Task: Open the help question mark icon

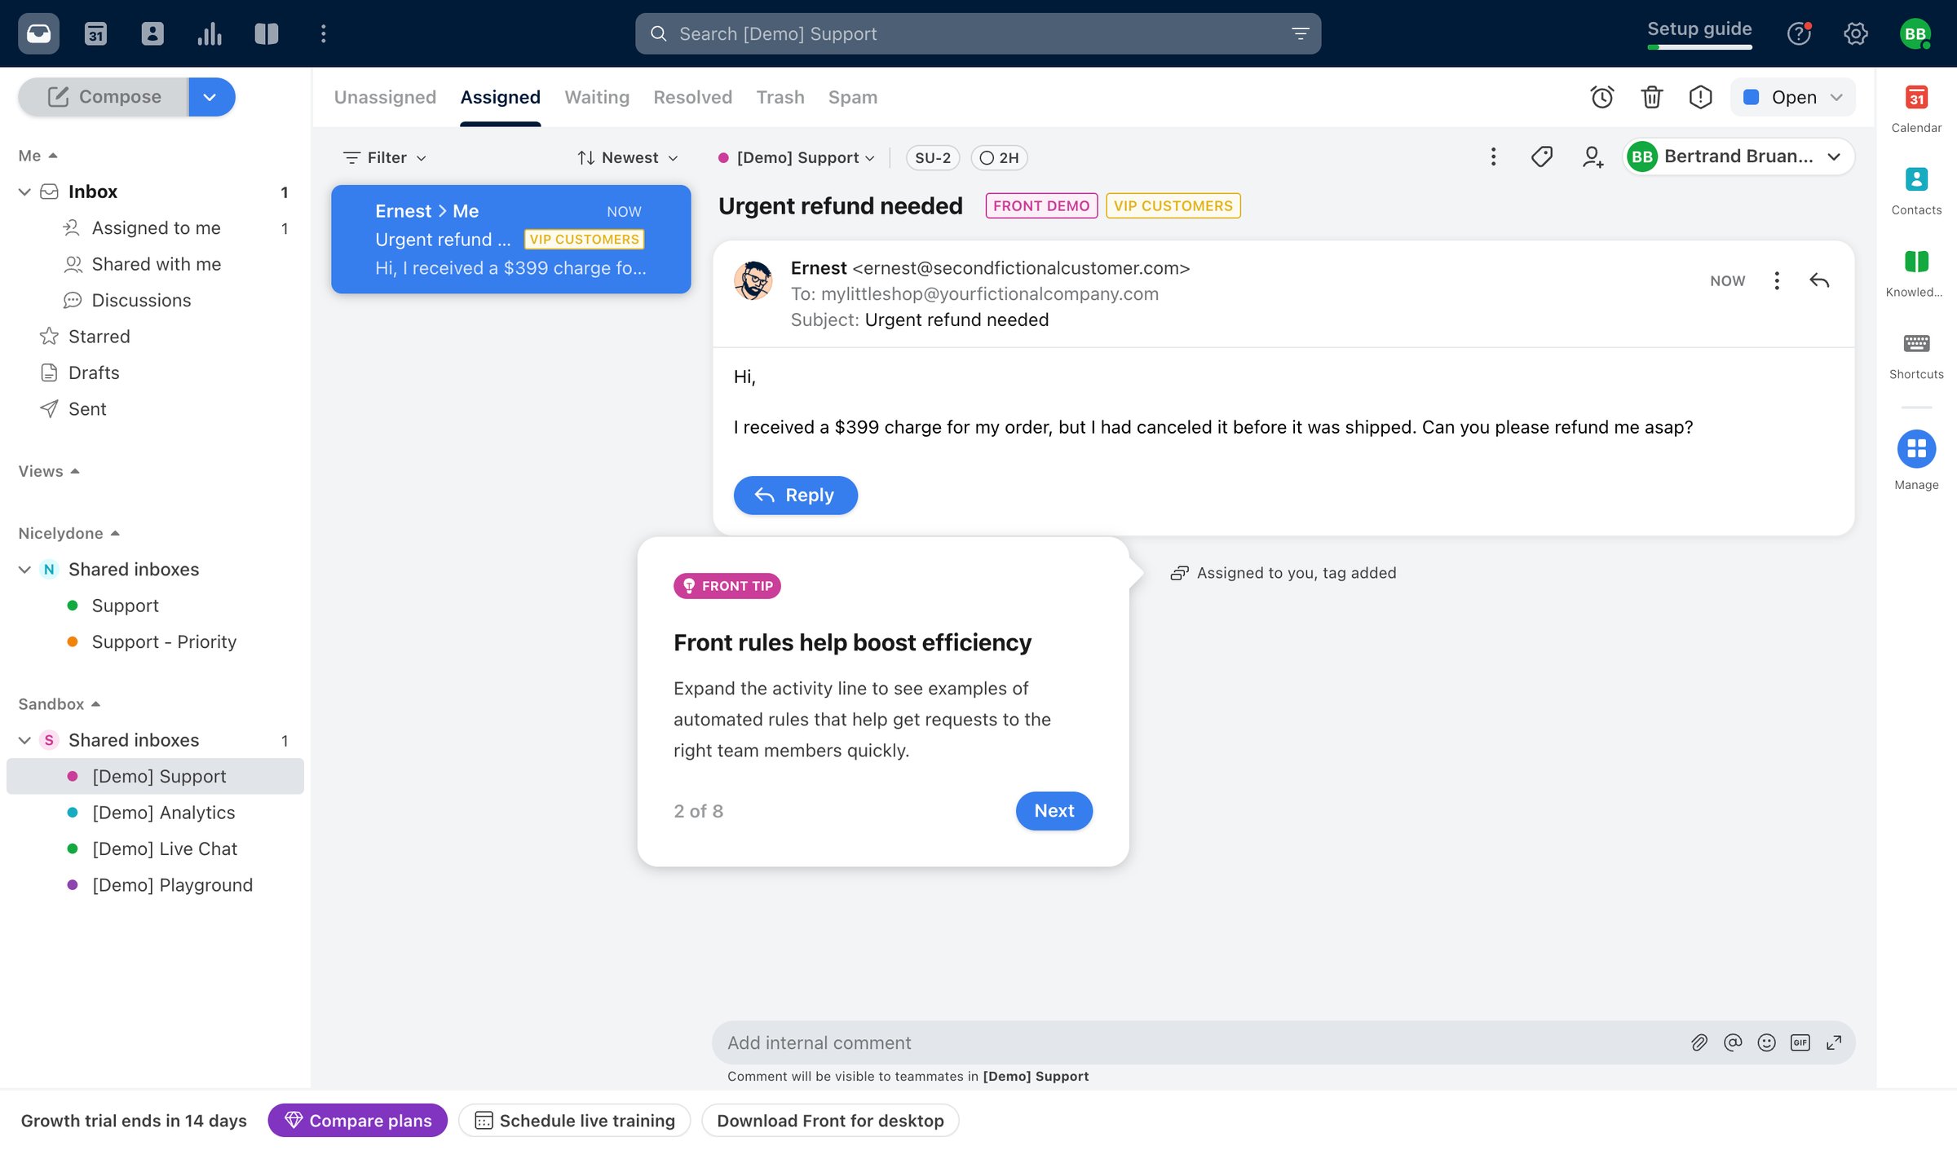Action: point(1799,33)
